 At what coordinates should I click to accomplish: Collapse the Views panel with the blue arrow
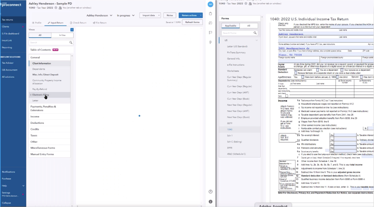point(72,29)
